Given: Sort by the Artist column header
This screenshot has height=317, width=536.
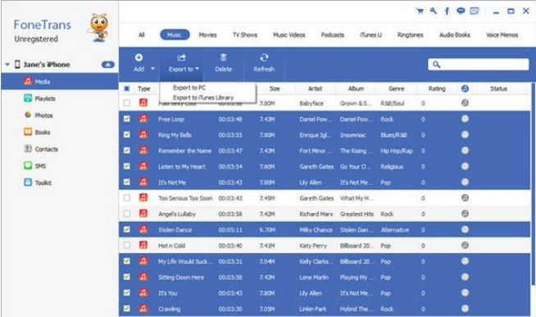Looking at the screenshot, I should 315,88.
